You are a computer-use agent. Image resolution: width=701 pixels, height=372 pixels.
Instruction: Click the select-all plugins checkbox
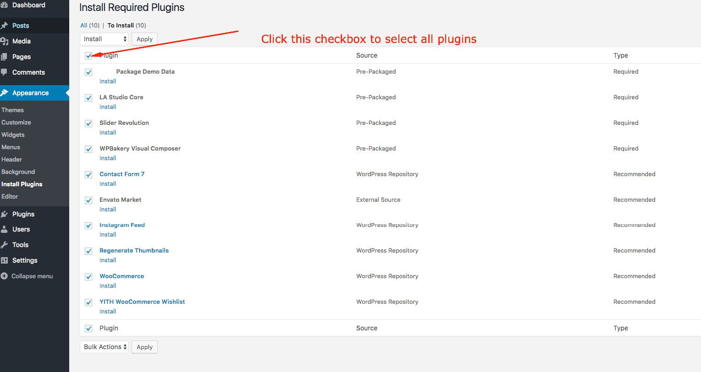click(88, 55)
